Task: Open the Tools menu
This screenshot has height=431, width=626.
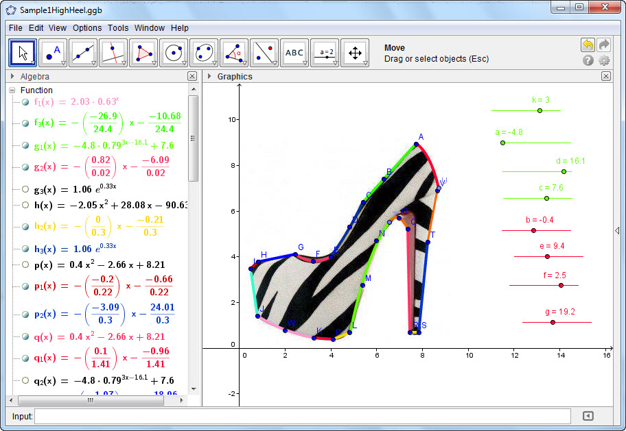Action: click(118, 28)
